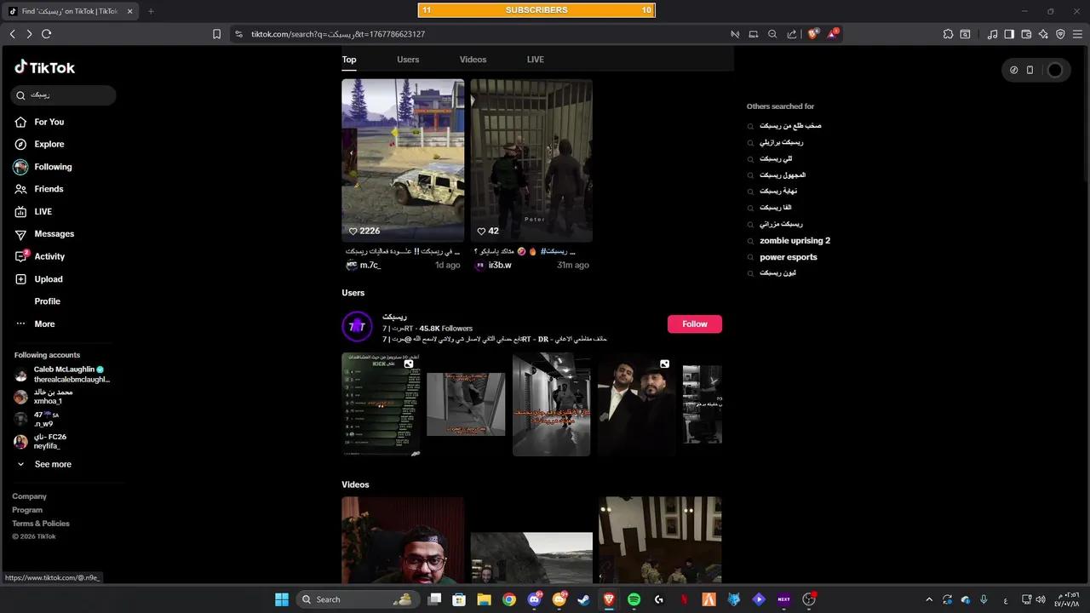The height and width of the screenshot is (613, 1090).
Task: Open the Videos tab in search results
Action: [x=473, y=59]
